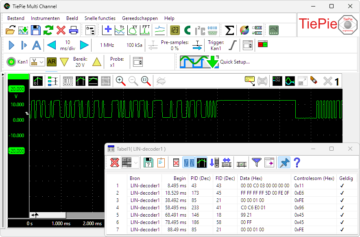
Task: Click the horizontal graph scrollbar thumb
Action: (x=48, y=215)
